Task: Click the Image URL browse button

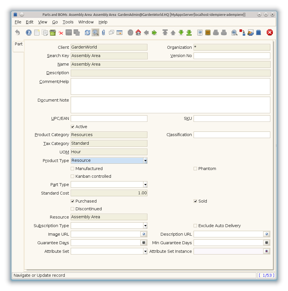Action: tap(144, 234)
